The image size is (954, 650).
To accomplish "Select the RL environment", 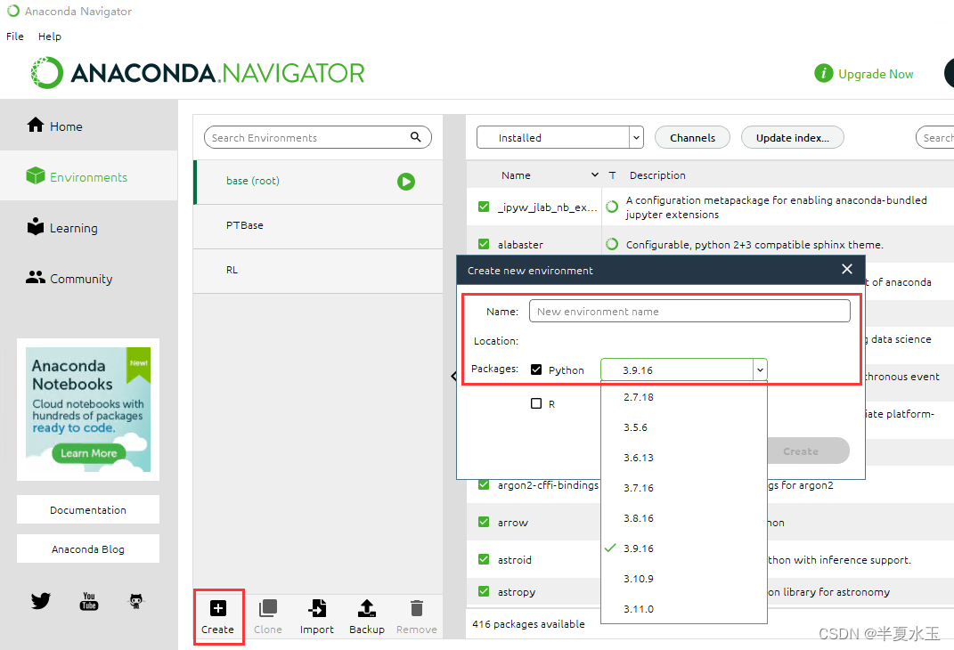I will 318,270.
